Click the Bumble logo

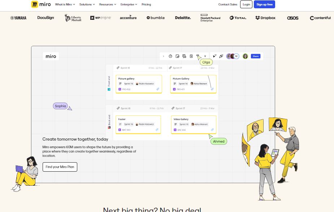(x=156, y=18)
